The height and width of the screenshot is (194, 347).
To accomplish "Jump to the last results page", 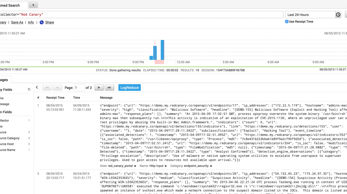I will coord(109,88).
